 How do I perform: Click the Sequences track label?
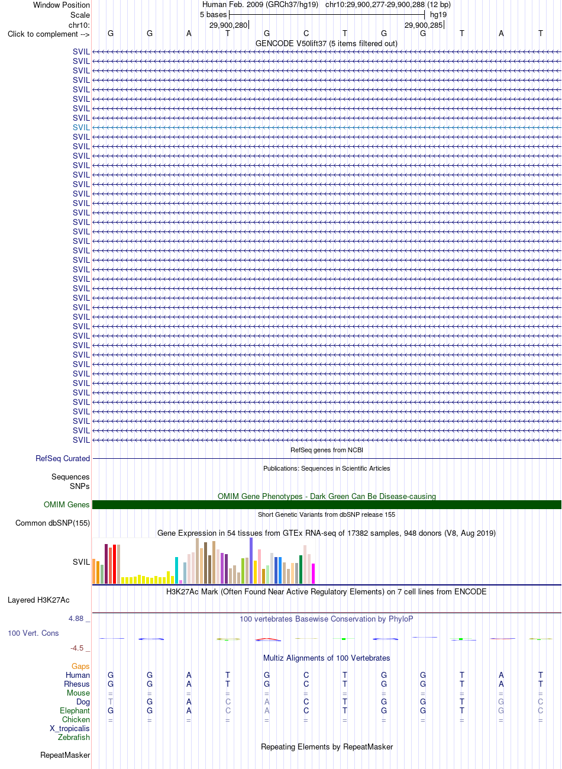pos(70,477)
